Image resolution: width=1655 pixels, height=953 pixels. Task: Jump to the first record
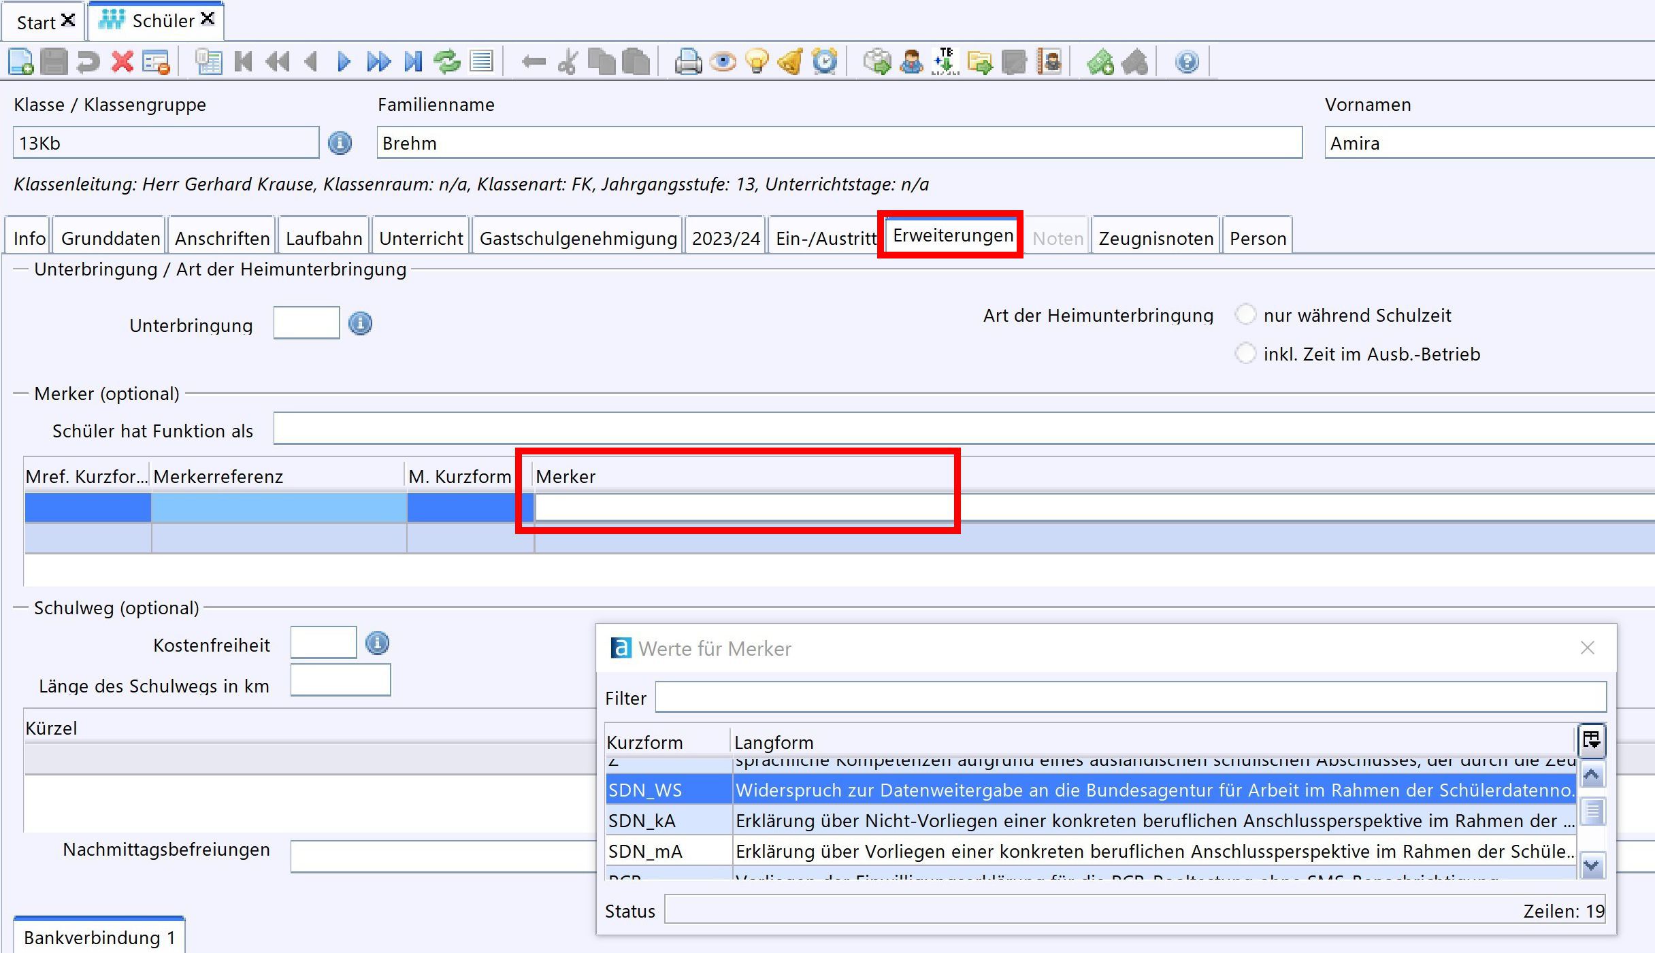click(243, 62)
